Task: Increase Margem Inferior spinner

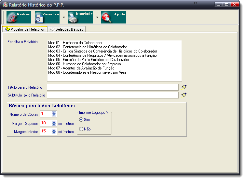Action: tap(54, 130)
